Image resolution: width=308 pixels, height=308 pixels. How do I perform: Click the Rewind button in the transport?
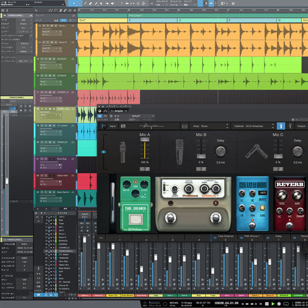[x=247, y=304]
